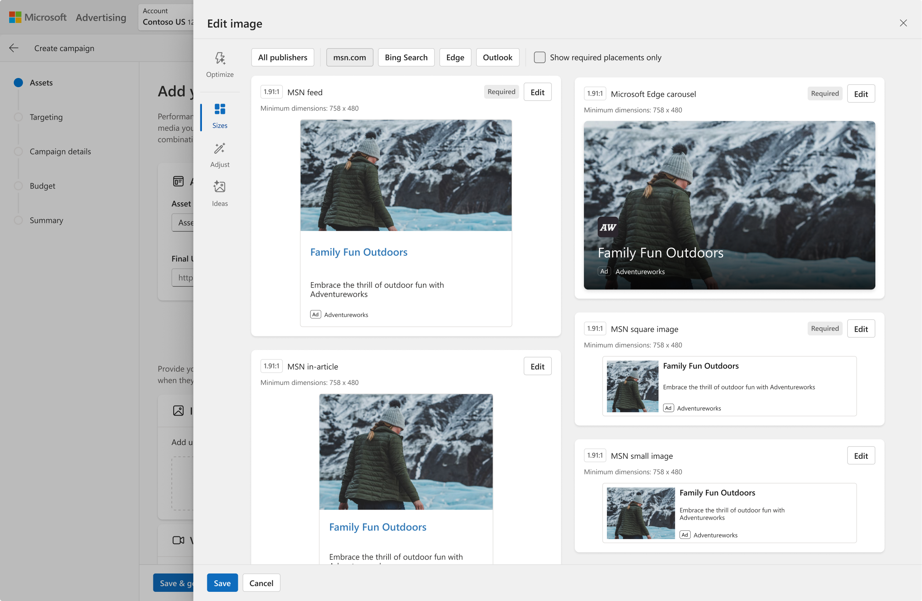Go back using the Create campaign arrow
The image size is (922, 601).
pyautogui.click(x=14, y=48)
